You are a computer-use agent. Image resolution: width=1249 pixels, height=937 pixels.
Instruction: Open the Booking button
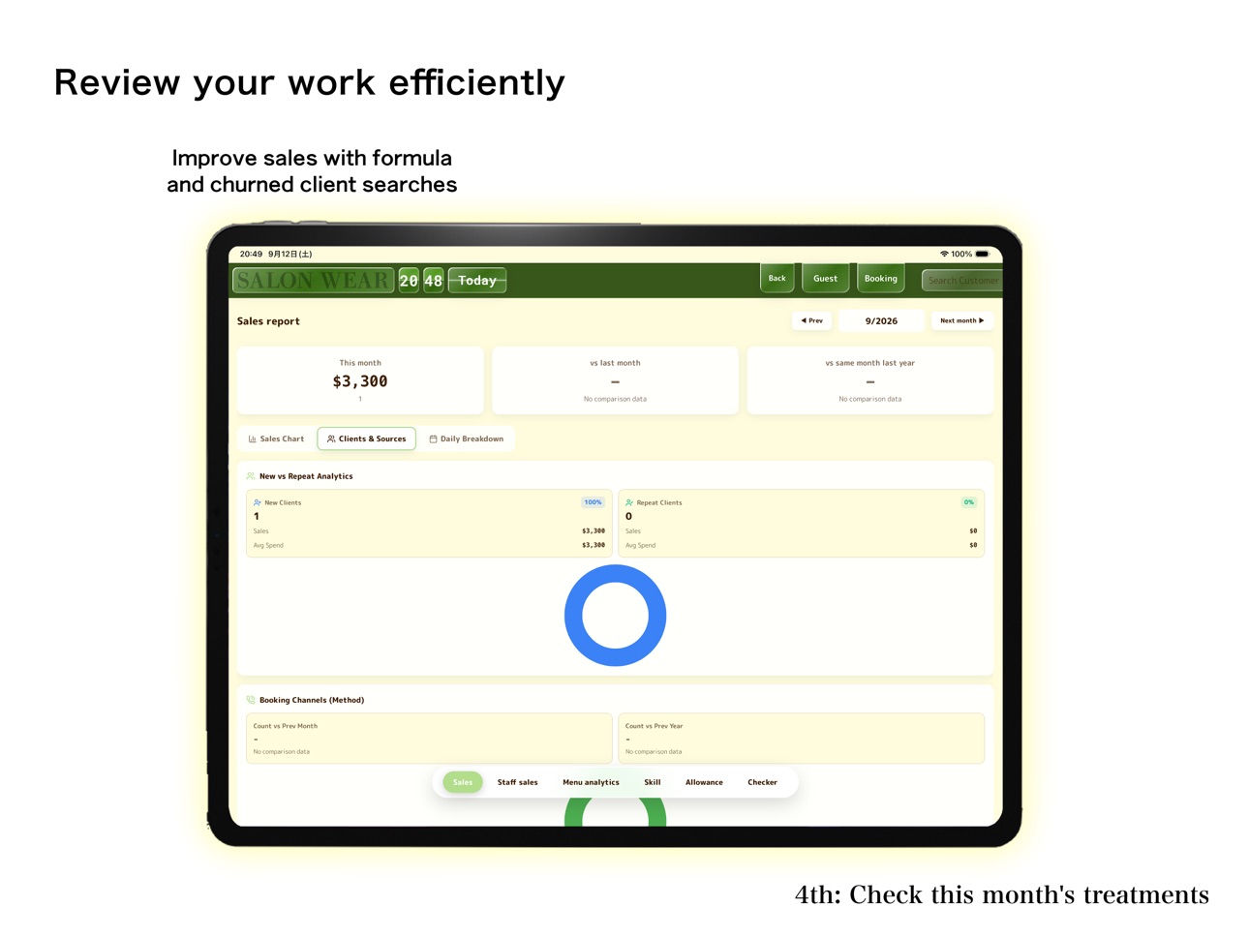pyautogui.click(x=880, y=278)
